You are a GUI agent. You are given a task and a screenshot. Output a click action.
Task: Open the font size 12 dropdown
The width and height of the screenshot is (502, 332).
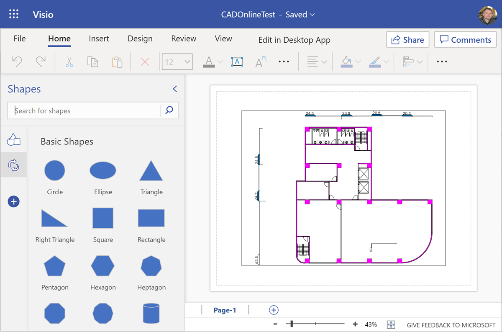[x=177, y=62]
